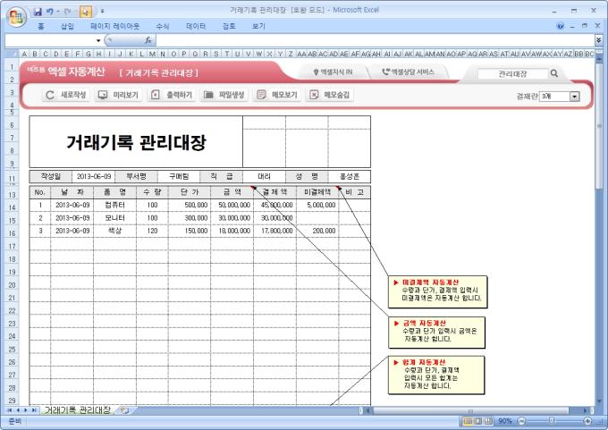Click the 관리대장 search field
608x430 pixels.
(512, 73)
